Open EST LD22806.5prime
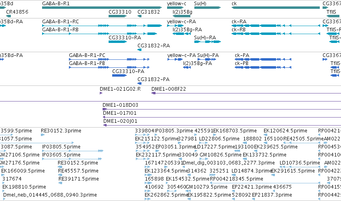The width and height of the screenshot is (341, 201). (x=219, y=139)
